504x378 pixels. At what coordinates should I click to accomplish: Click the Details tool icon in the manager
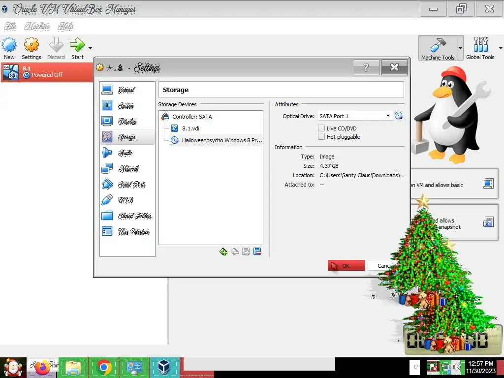488,184
